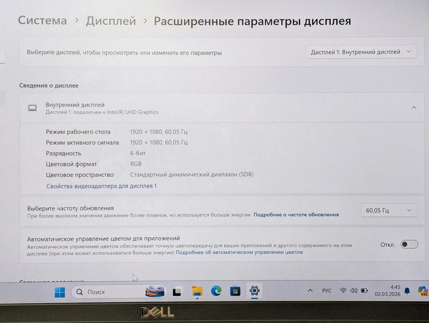Open File Explorer from the taskbar
Image resolution: width=429 pixels, height=323 pixels.
click(x=197, y=291)
